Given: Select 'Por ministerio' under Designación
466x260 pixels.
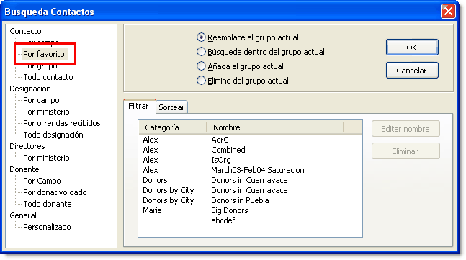Looking at the screenshot, I should pos(46,112).
